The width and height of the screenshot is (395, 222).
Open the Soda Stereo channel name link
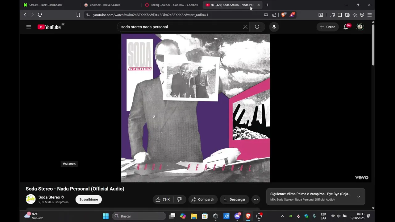point(49,197)
